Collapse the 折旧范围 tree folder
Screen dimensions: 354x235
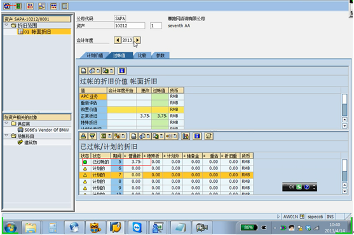pyautogui.click(x=6, y=25)
